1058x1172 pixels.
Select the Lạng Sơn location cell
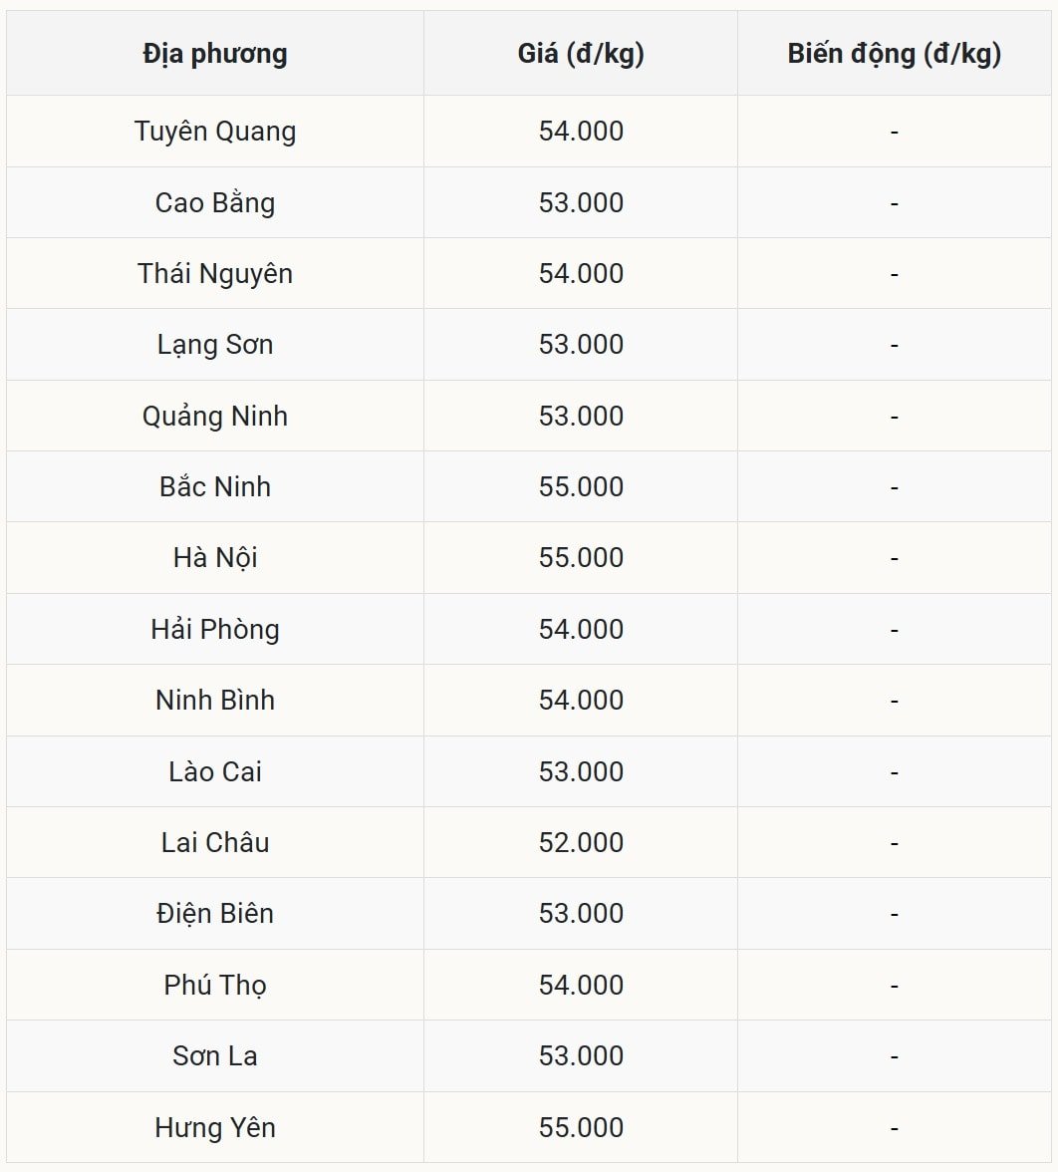point(215,345)
